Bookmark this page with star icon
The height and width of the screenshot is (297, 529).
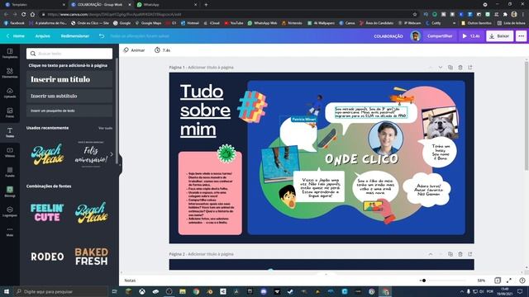(415, 15)
